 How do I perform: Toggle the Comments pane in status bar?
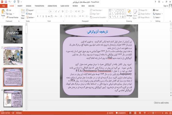pos(121,113)
